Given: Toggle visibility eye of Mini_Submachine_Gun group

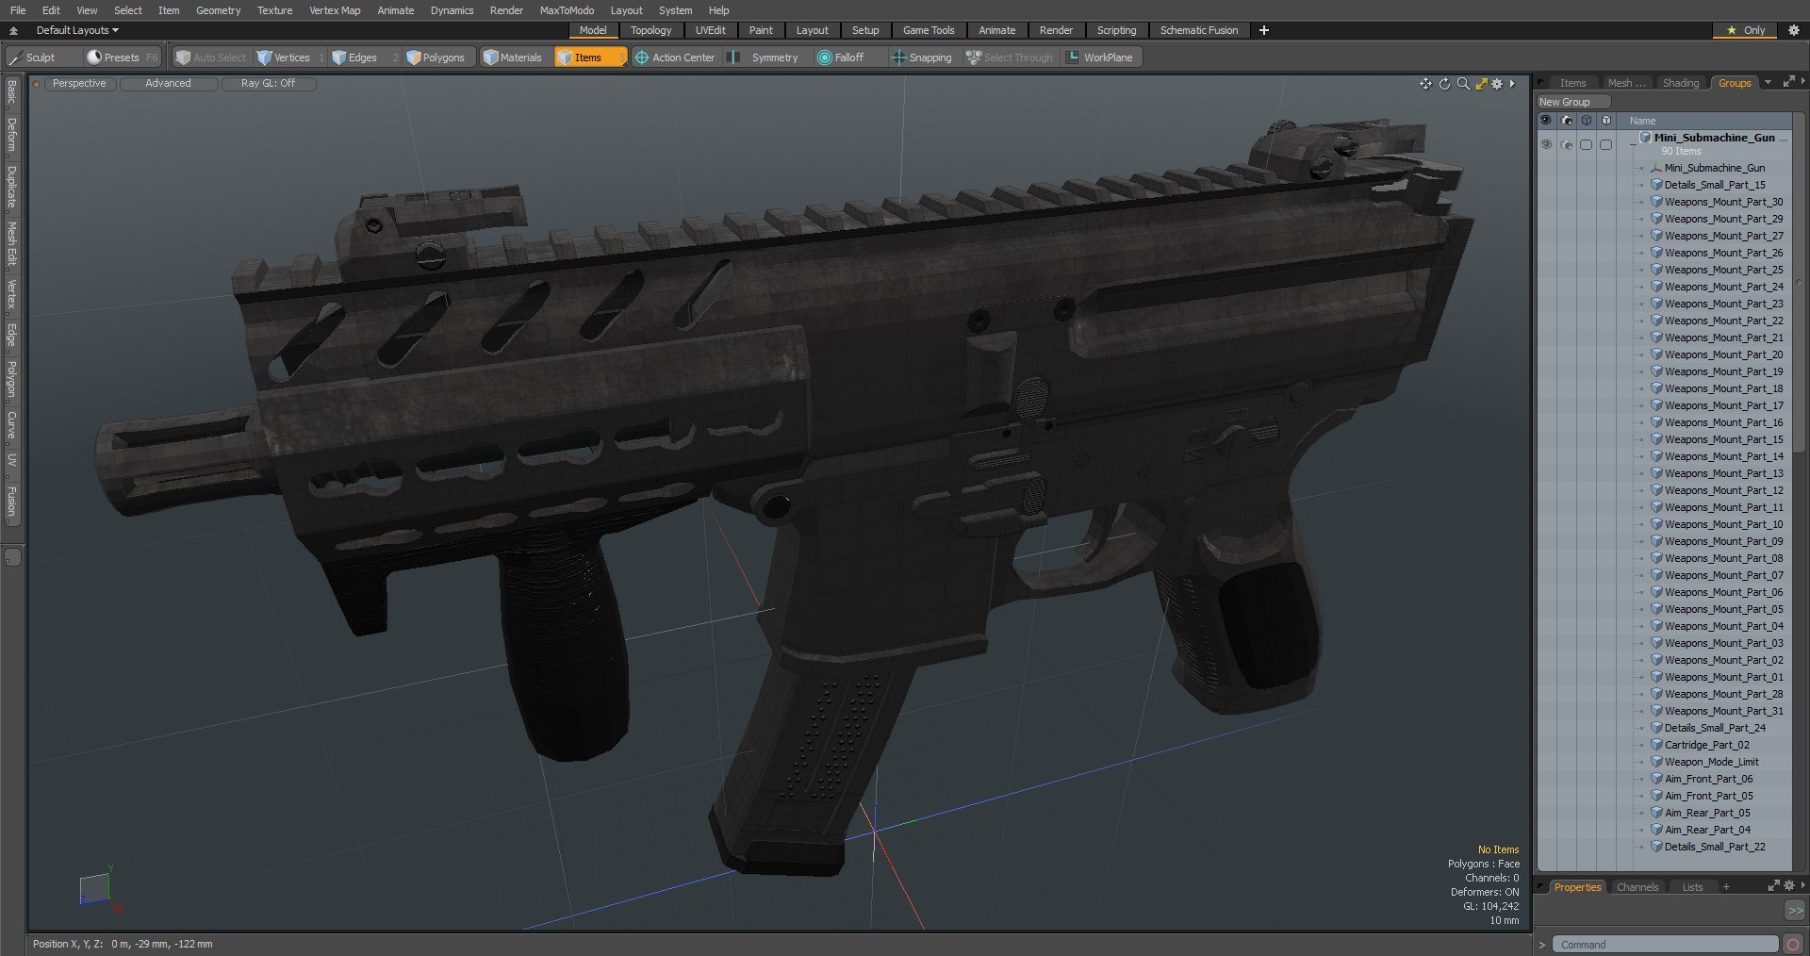Looking at the screenshot, I should [1546, 144].
